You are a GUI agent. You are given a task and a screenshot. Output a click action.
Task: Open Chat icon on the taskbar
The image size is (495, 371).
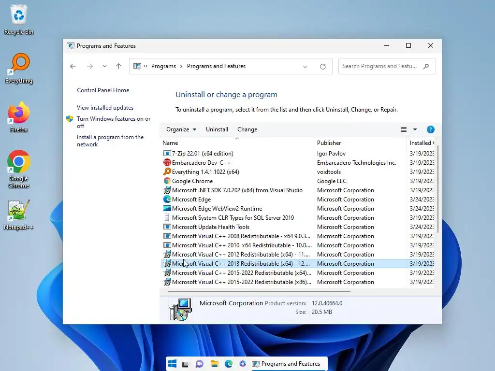tap(200, 364)
